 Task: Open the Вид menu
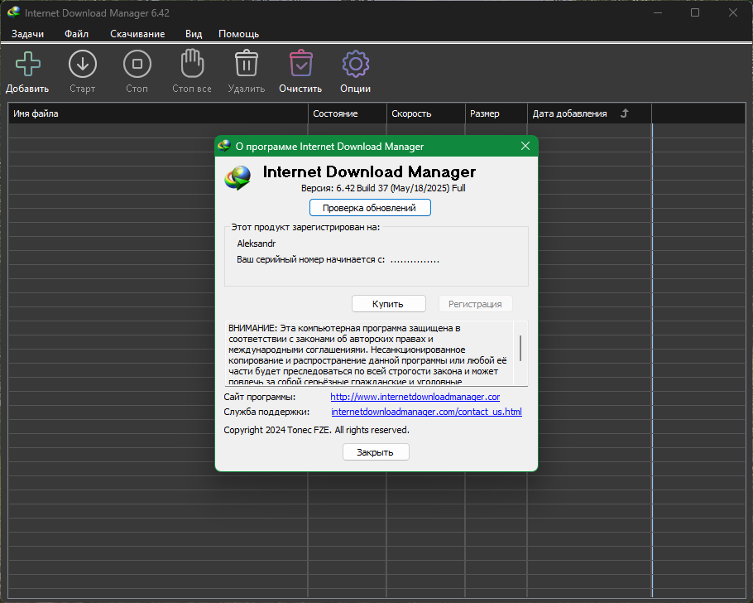tap(194, 34)
